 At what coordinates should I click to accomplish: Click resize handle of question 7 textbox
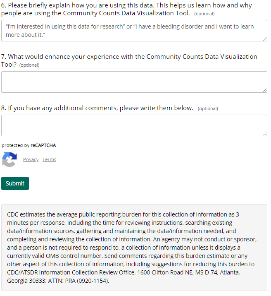tap(265, 90)
